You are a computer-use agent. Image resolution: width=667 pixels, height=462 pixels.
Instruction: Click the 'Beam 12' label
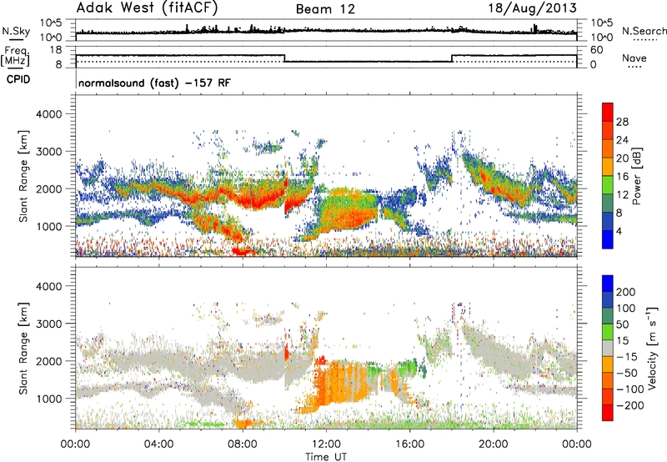325,9
